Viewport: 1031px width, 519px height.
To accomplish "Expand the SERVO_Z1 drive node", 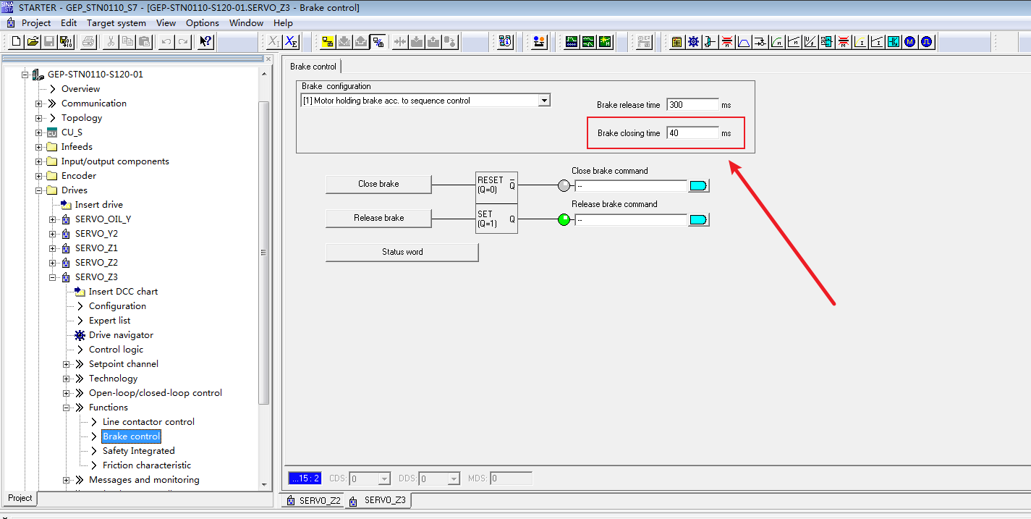I will [x=53, y=248].
